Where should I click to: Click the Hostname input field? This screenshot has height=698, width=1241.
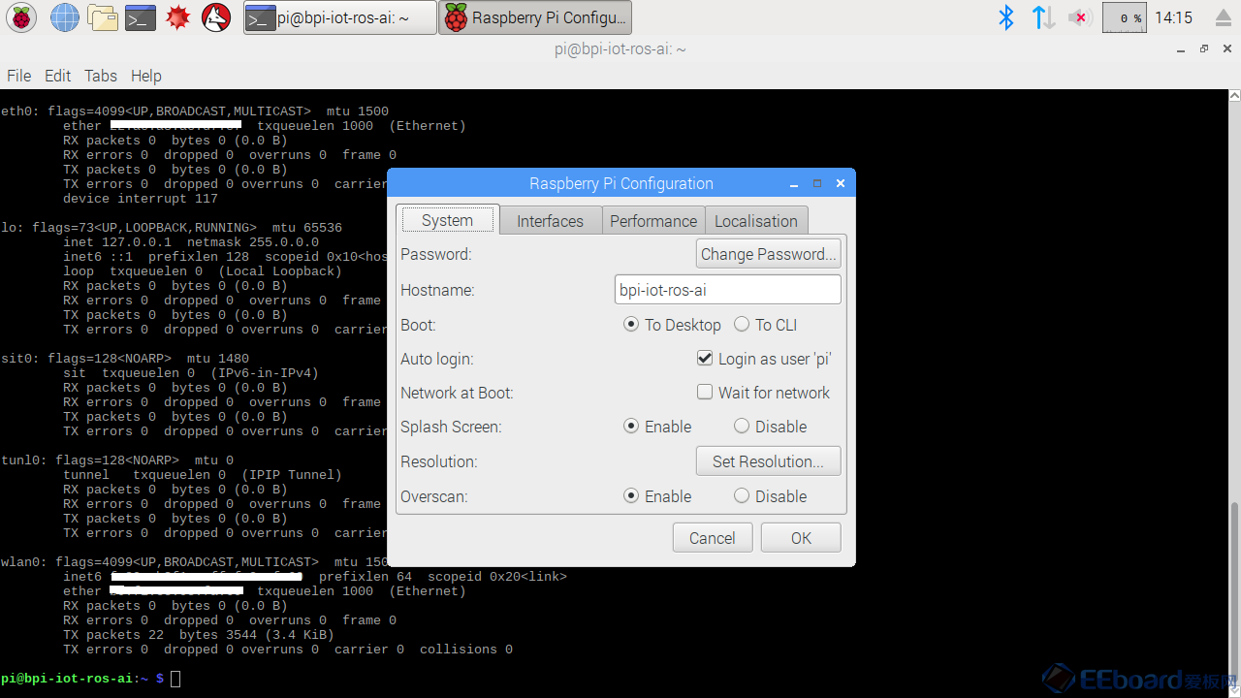tap(728, 290)
